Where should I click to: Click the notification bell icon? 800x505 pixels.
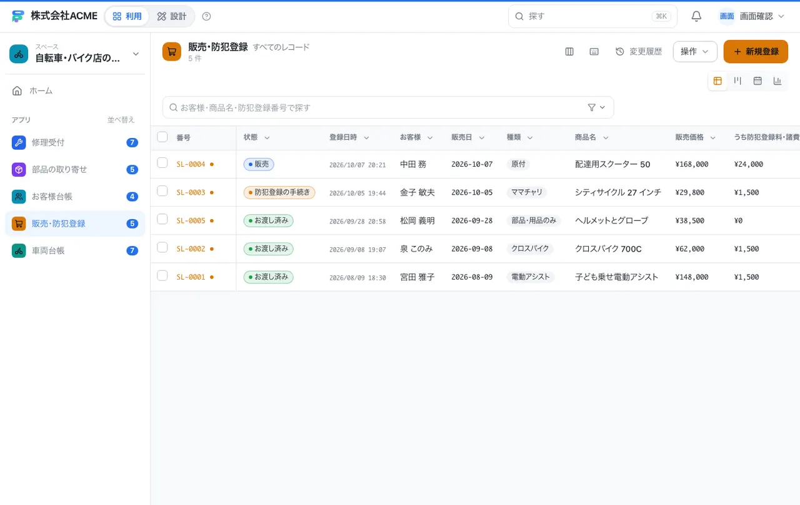coord(696,16)
